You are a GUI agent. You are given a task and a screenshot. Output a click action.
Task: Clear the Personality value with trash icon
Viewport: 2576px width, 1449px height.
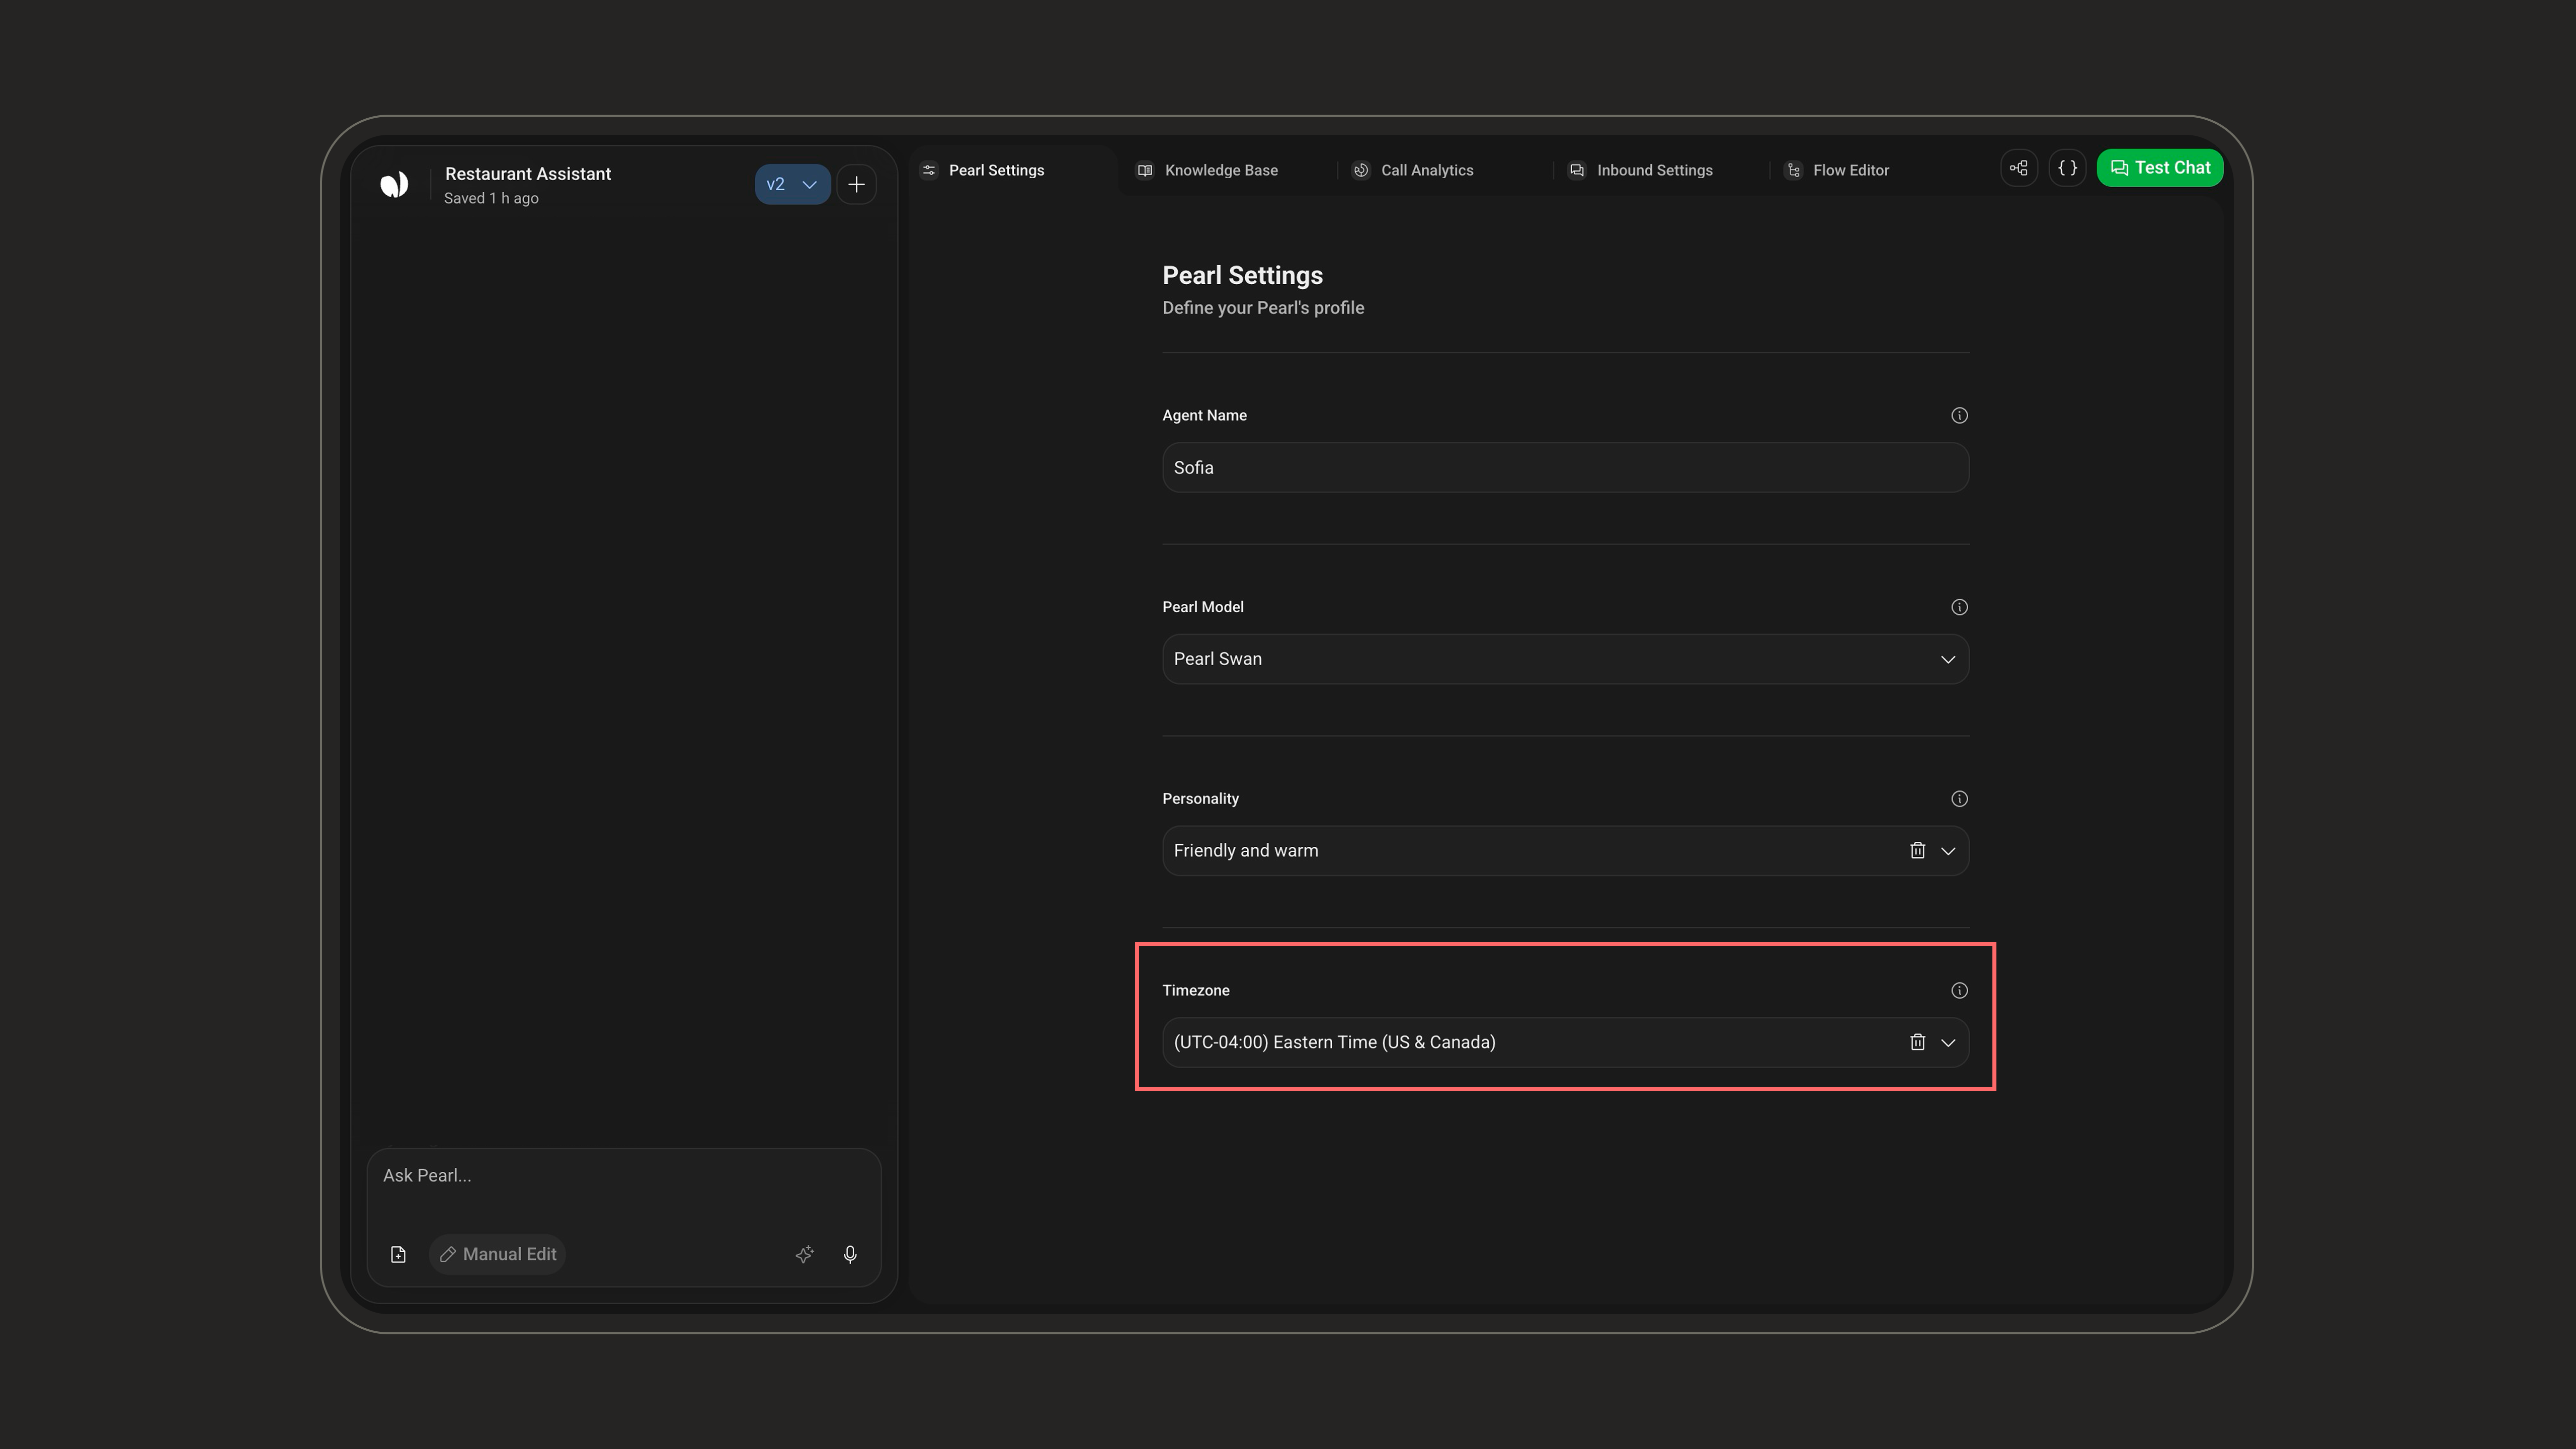pos(1917,850)
